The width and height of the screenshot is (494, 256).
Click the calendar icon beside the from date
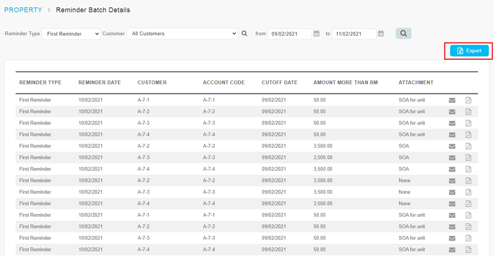316,34
